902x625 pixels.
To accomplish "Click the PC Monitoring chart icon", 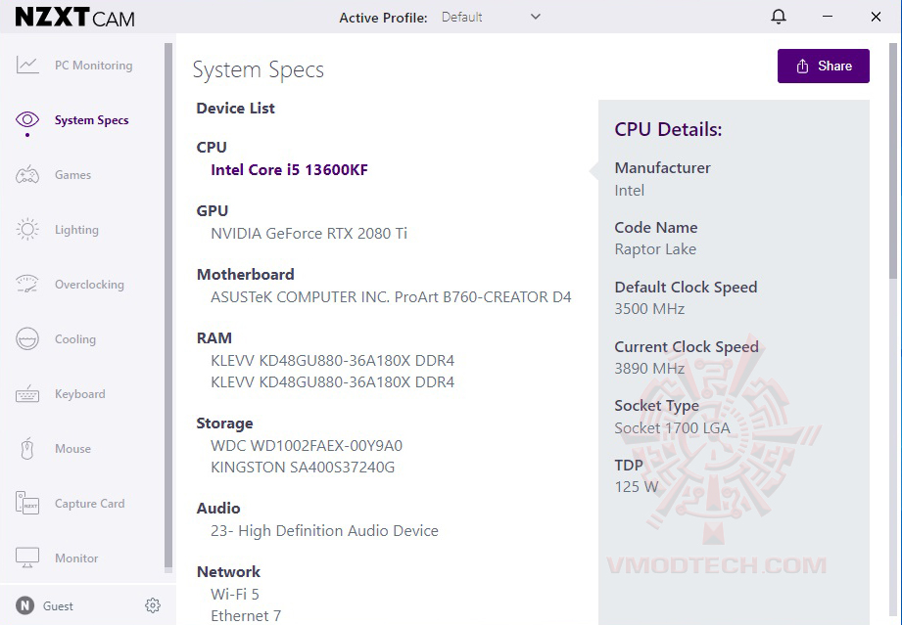I will point(27,66).
